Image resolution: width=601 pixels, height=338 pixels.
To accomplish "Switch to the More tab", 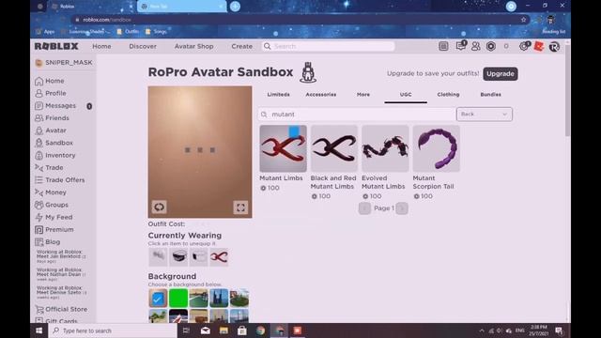I will [x=363, y=94].
